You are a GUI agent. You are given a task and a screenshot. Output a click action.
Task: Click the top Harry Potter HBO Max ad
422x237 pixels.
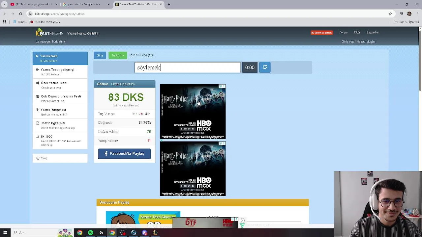[x=193, y=112]
